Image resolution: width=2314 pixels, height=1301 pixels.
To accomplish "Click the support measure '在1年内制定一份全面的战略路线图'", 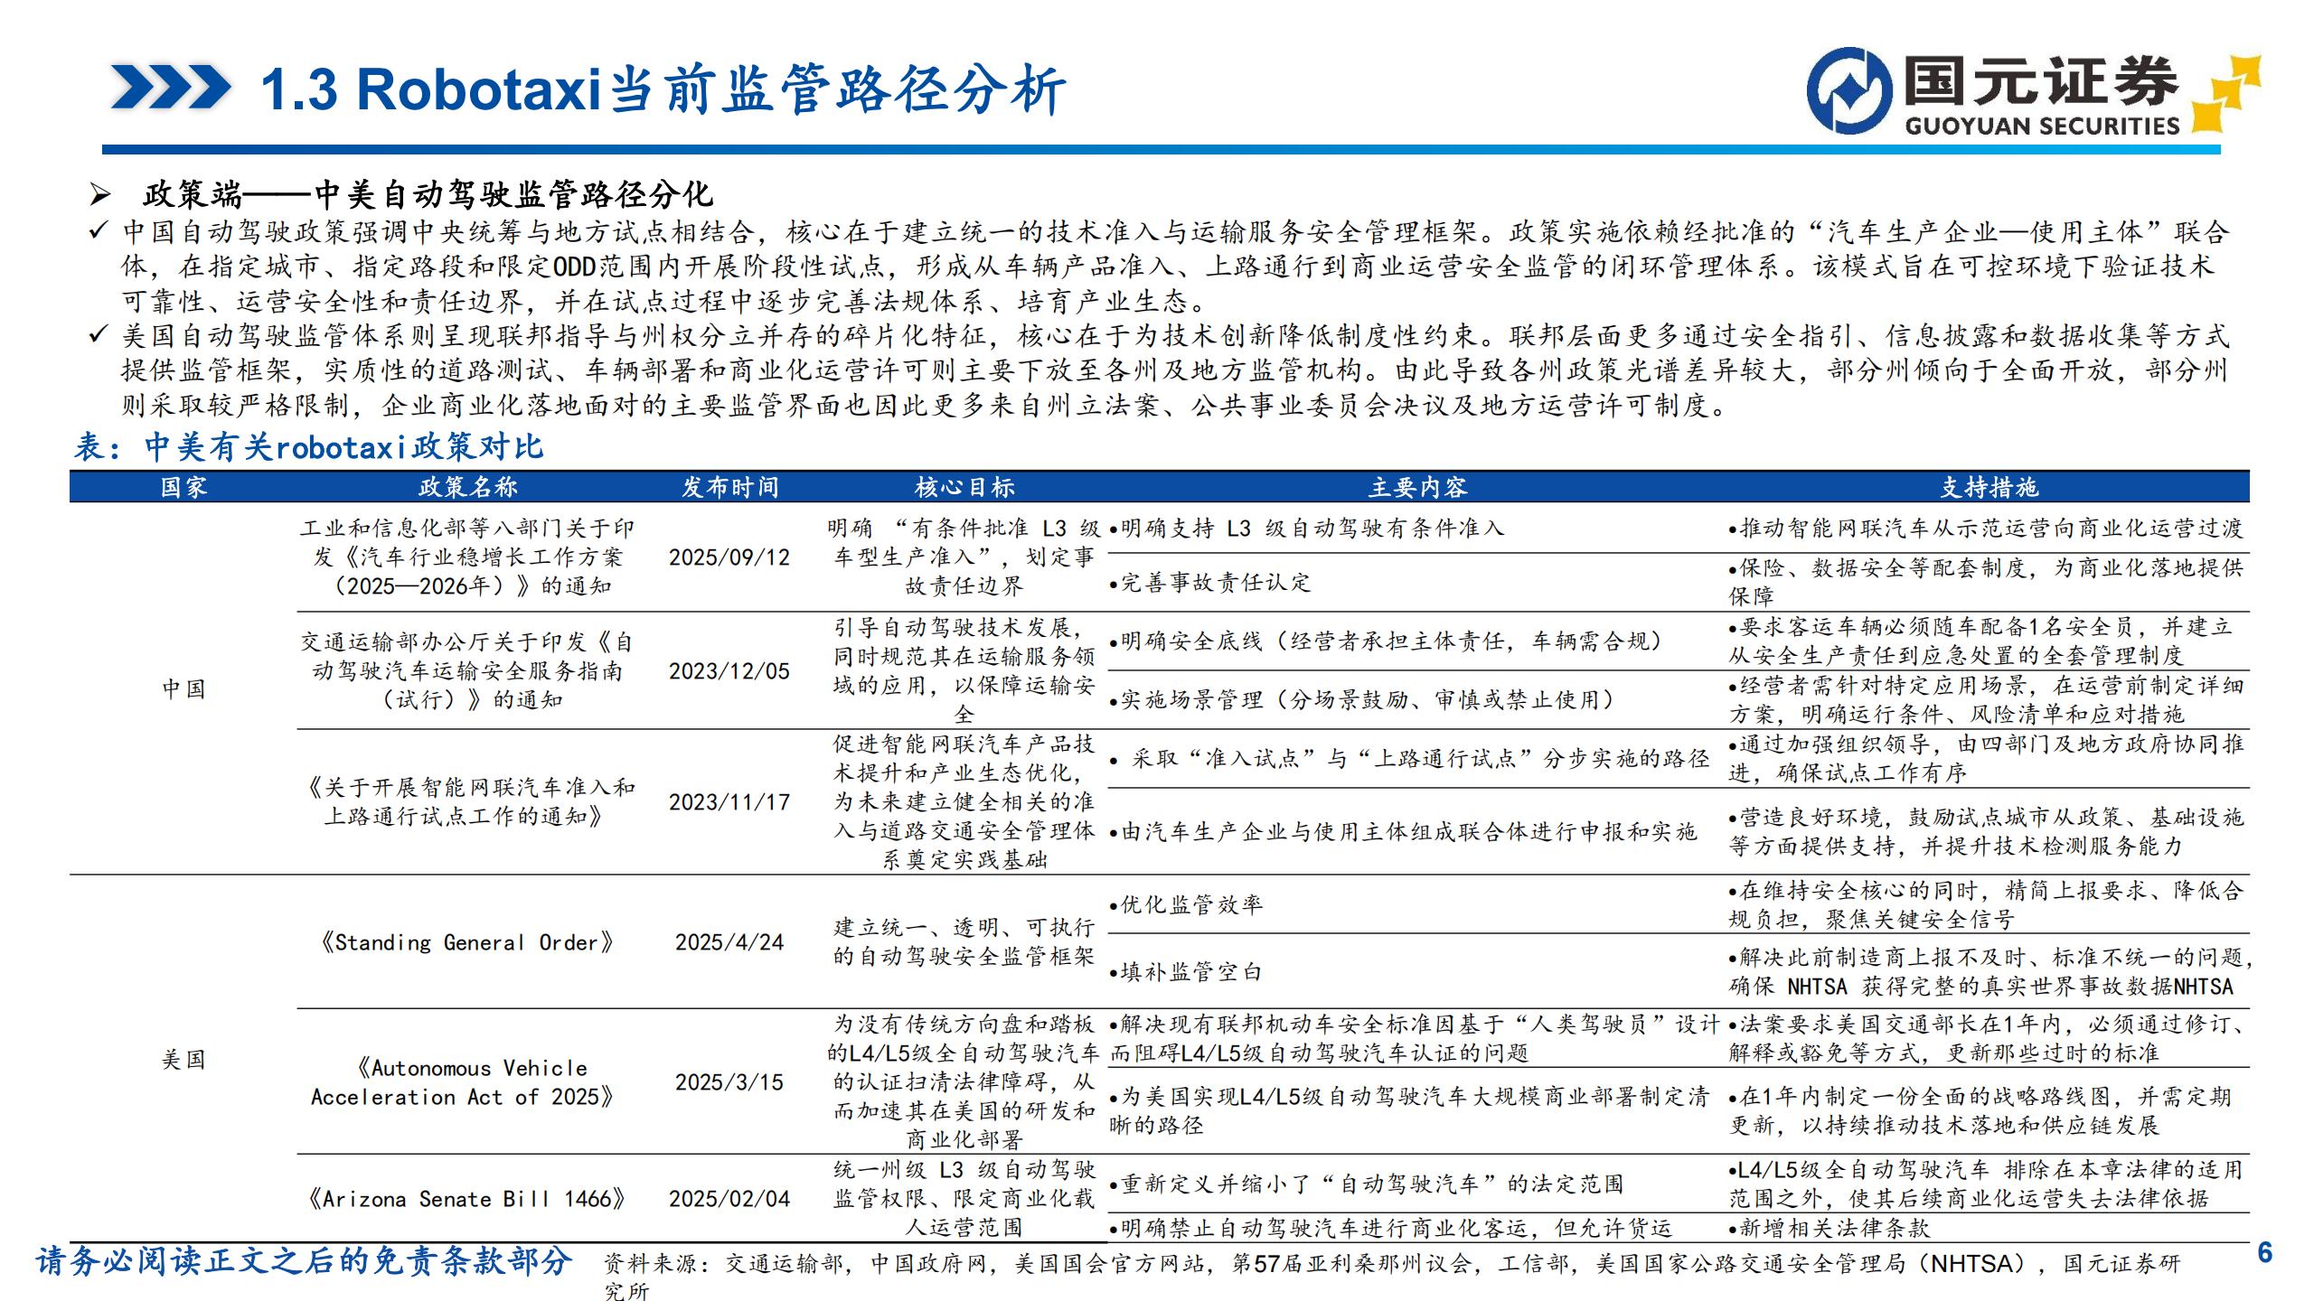I will click(x=1980, y=1111).
